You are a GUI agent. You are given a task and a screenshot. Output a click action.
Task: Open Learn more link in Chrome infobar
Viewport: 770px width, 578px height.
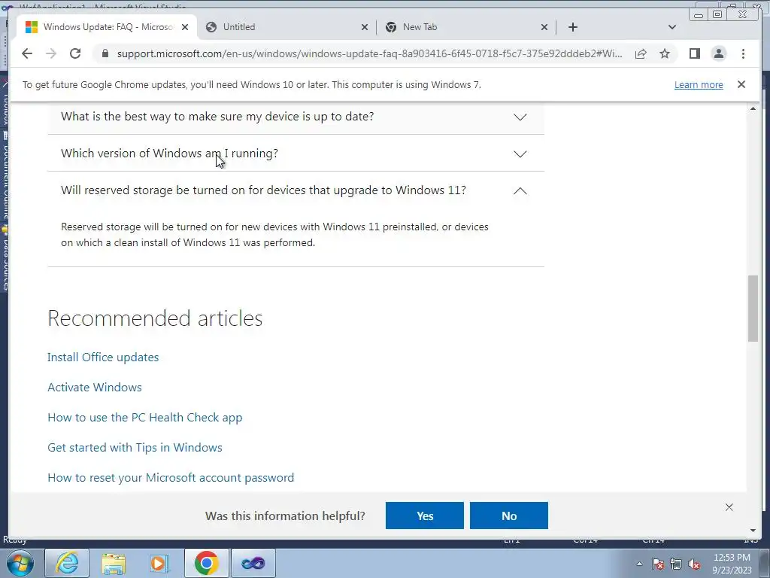[699, 84]
